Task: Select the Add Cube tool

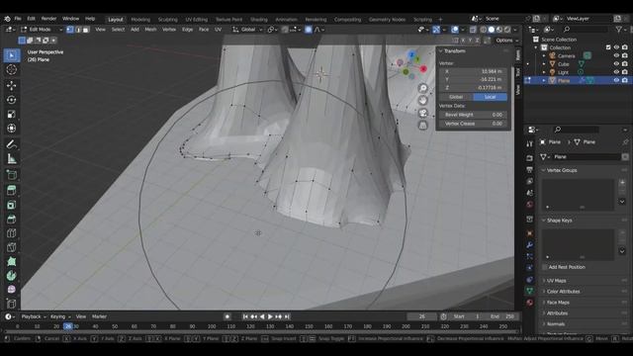Action: [12, 175]
